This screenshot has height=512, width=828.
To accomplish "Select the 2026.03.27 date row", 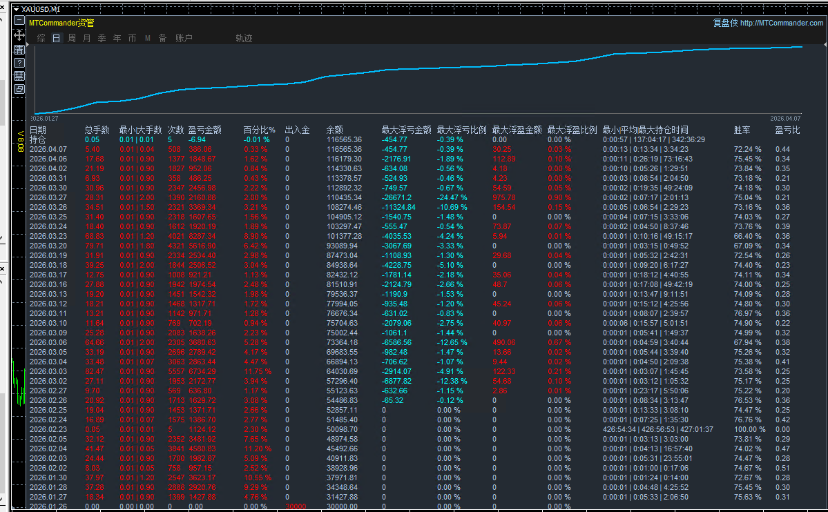I will pyautogui.click(x=48, y=197).
